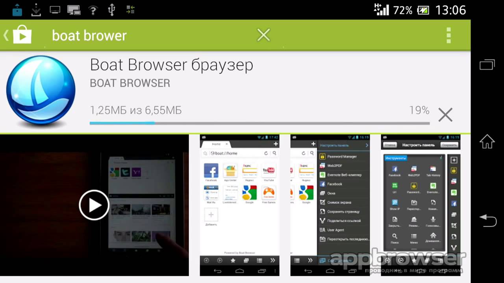Screen dimensions: 504x283
Task: Tap the store bag notification icon
Action: click(17, 10)
